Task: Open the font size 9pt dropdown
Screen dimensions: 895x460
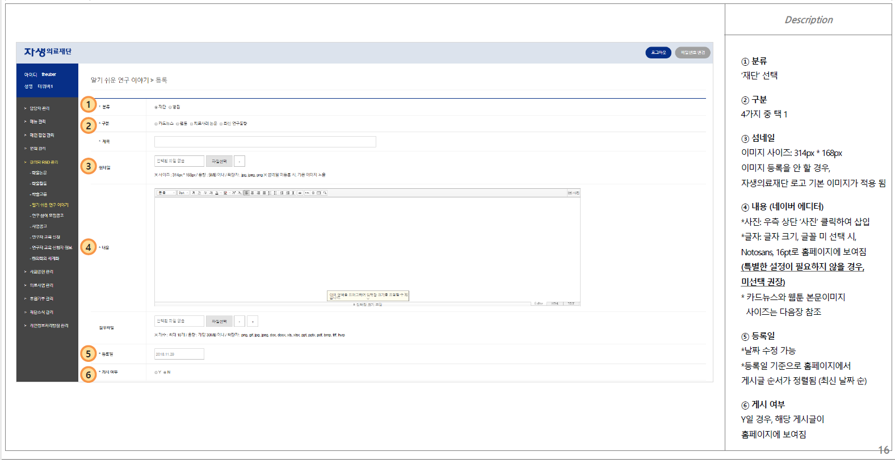Action: tap(183, 193)
